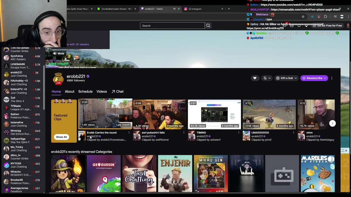The height and width of the screenshot is (197, 351).
Task: Click the next arrow in Featured Clips carousel
Action: (332, 123)
